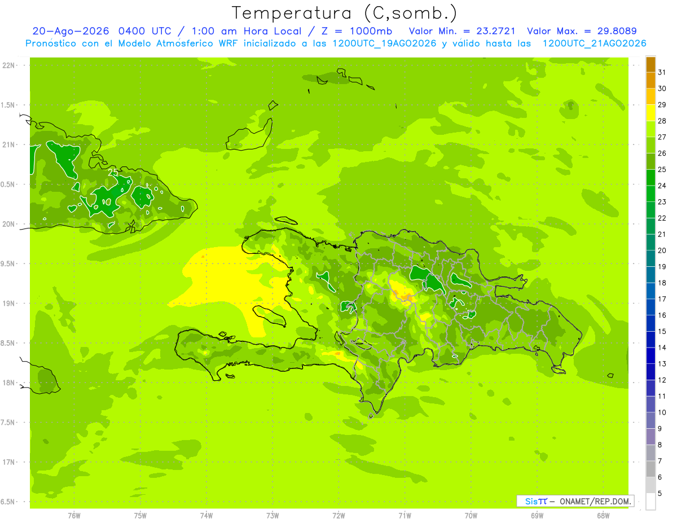Image resolution: width=677 pixels, height=523 pixels.
Task: Click the "71W" longitude label
Action: pyautogui.click(x=405, y=516)
